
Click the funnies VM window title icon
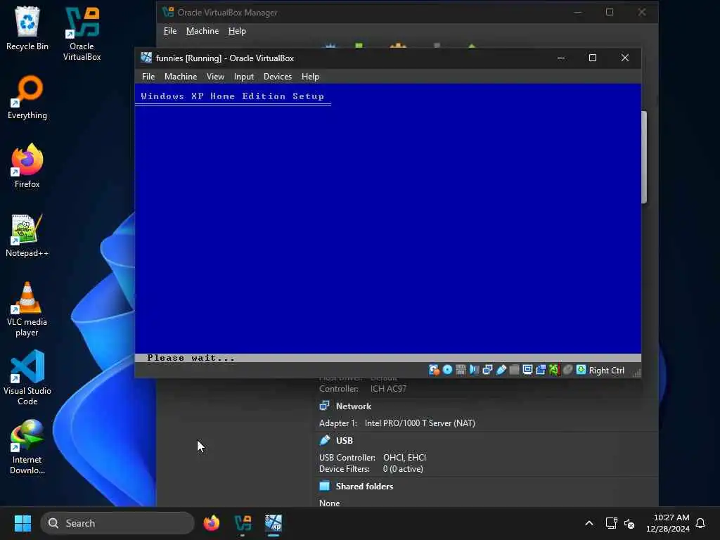146,58
